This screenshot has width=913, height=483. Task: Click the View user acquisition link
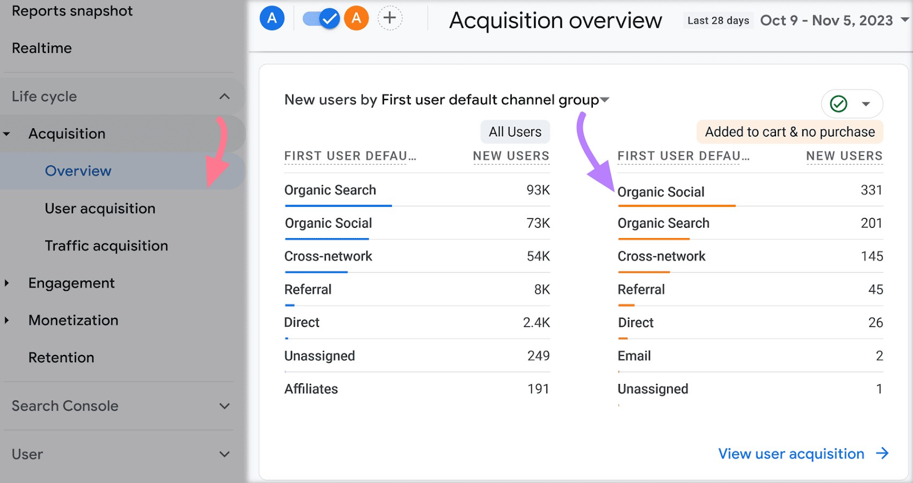(791, 454)
